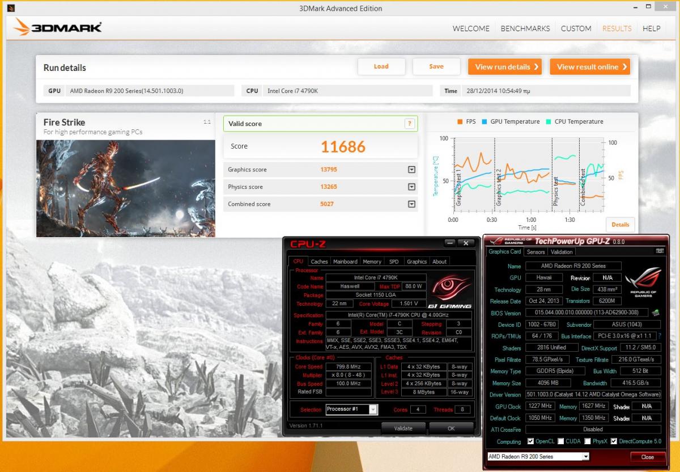
Task: Click the Save button in Run details
Action: click(x=436, y=66)
